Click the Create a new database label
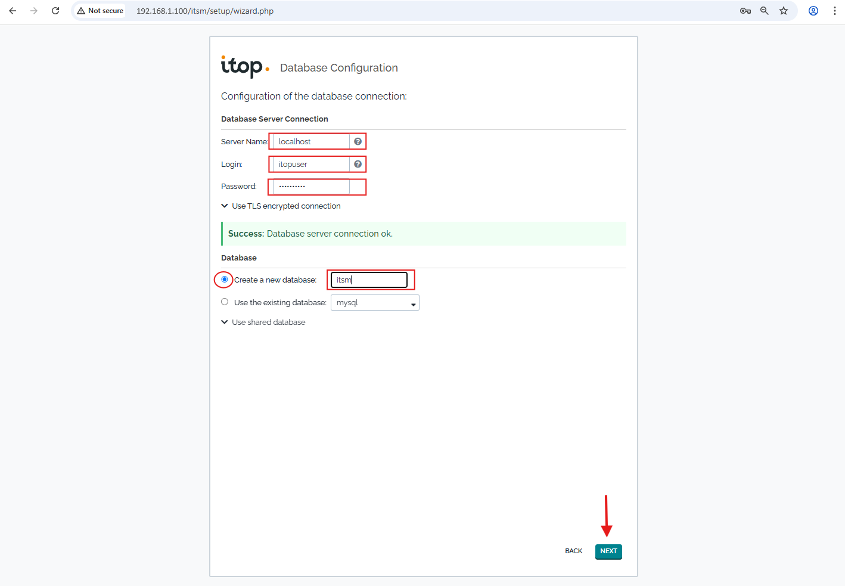The width and height of the screenshot is (845, 586). pos(275,280)
